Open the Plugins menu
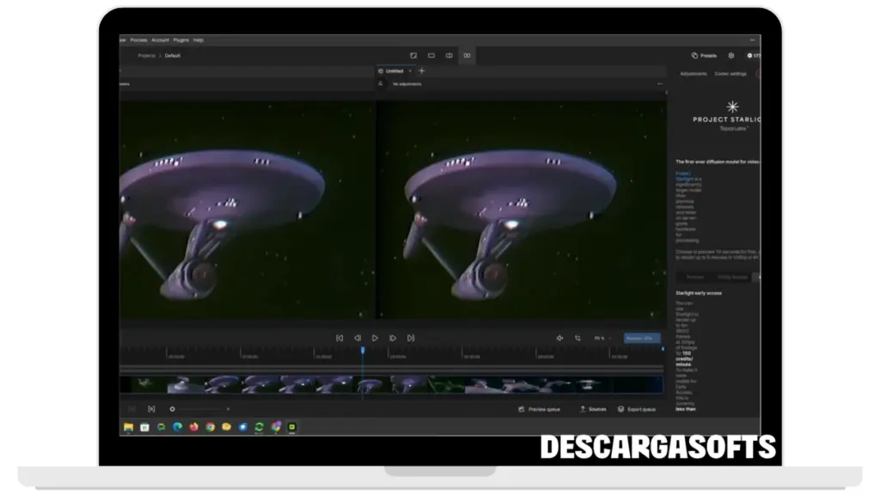The image size is (880, 495). (x=180, y=40)
